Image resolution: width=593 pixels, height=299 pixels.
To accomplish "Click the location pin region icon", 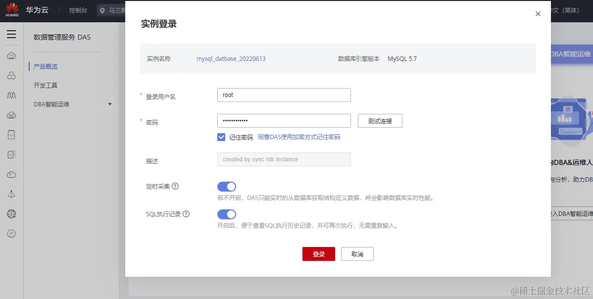I will click(x=102, y=10).
